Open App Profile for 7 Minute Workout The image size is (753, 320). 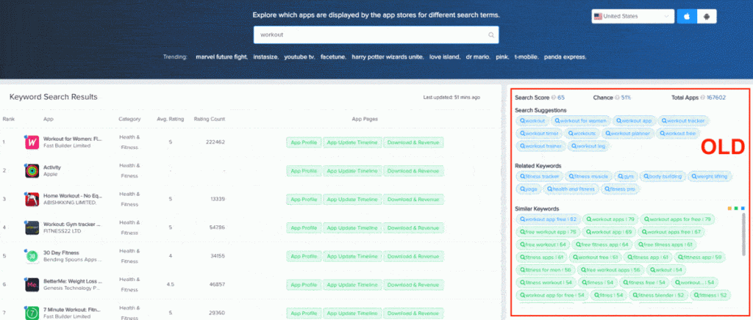point(304,313)
